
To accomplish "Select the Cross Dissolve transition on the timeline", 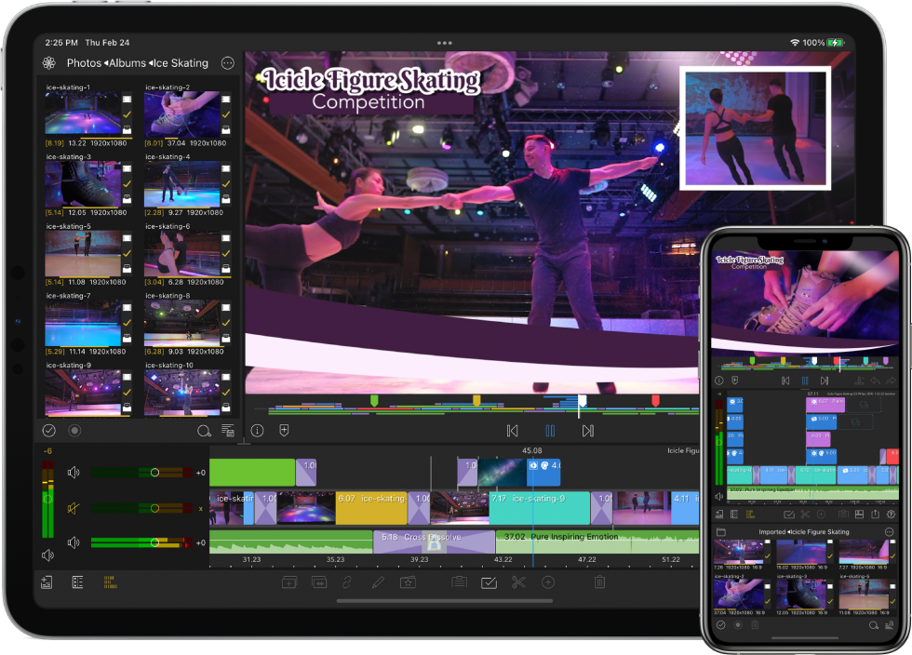I will pyautogui.click(x=434, y=538).
